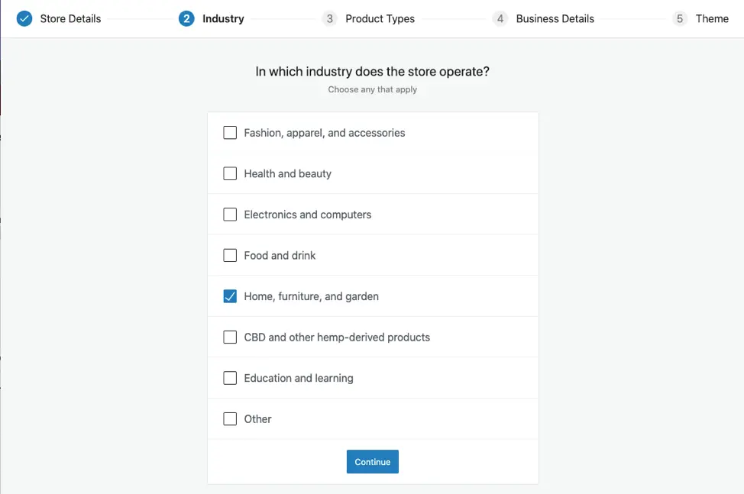Check Fashion, apparel, and accessories
744x494 pixels.
click(x=230, y=133)
